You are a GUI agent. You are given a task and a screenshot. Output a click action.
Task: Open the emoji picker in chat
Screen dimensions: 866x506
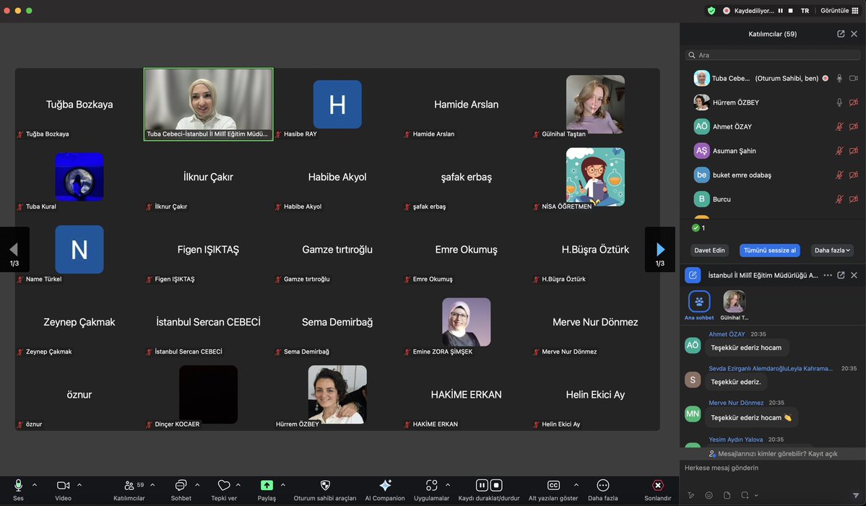click(x=709, y=495)
